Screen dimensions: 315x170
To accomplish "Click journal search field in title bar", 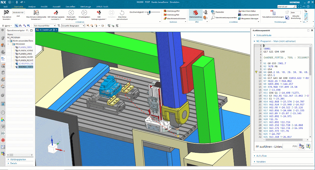I will pyautogui.click(x=287, y=7).
